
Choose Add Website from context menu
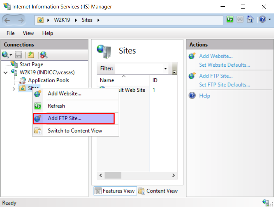click(x=64, y=93)
